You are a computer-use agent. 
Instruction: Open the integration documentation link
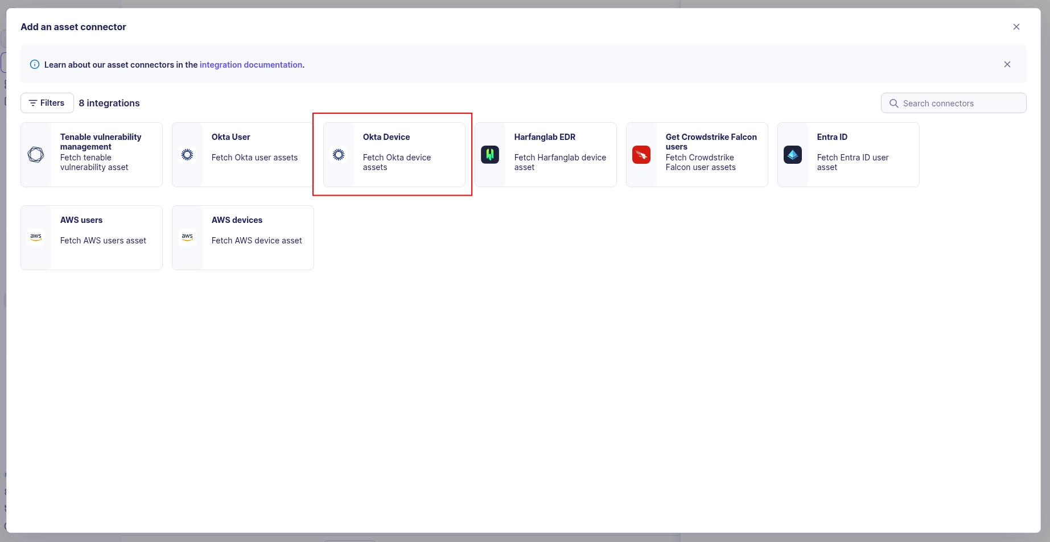pyautogui.click(x=250, y=65)
